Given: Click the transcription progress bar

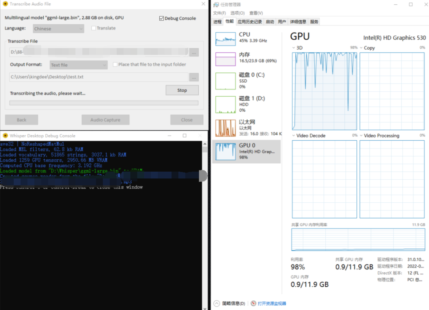Looking at the screenshot, I should (x=104, y=103).
